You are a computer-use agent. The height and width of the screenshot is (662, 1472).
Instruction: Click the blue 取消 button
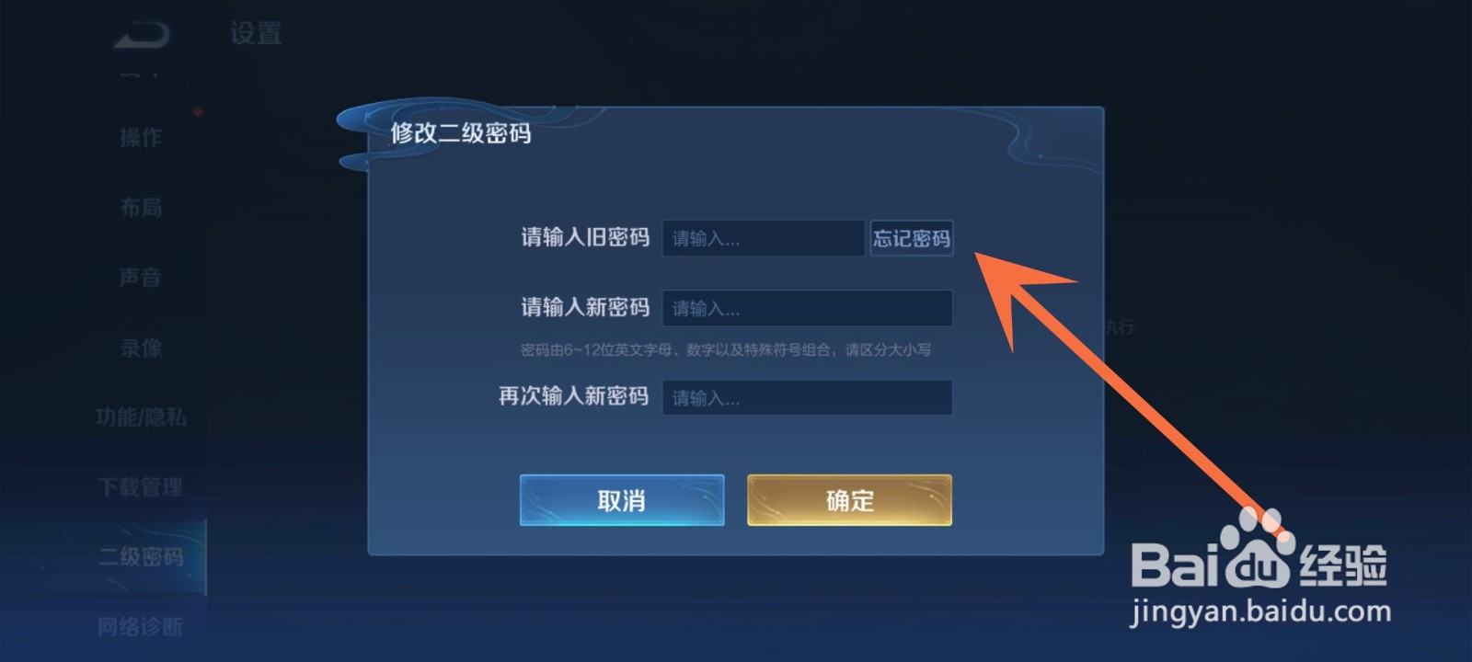[622, 500]
